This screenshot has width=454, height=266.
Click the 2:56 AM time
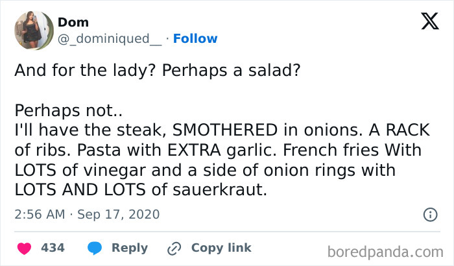point(39,213)
